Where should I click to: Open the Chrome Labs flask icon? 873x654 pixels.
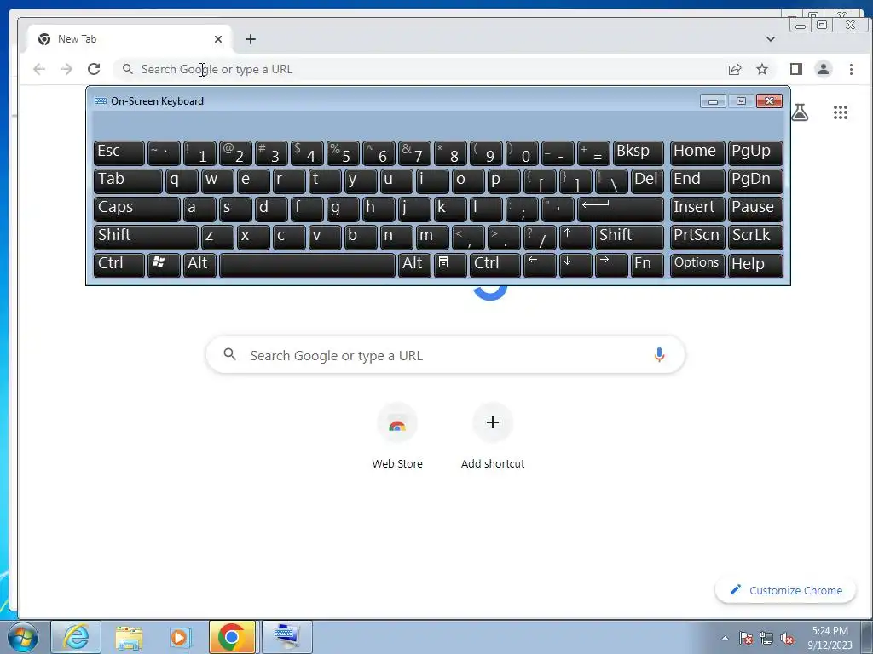800,112
